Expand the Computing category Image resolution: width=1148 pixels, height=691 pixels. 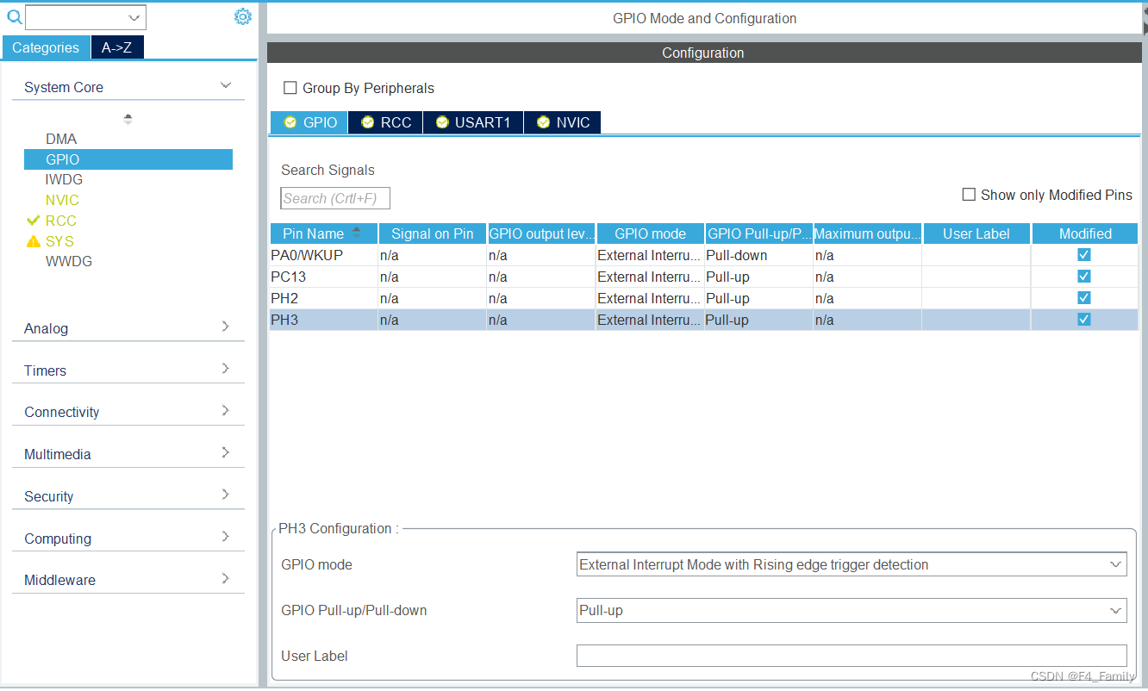pos(226,537)
